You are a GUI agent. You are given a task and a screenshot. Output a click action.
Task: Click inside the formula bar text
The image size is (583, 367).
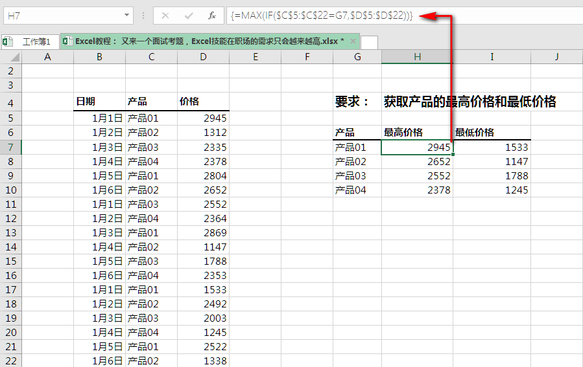click(322, 16)
